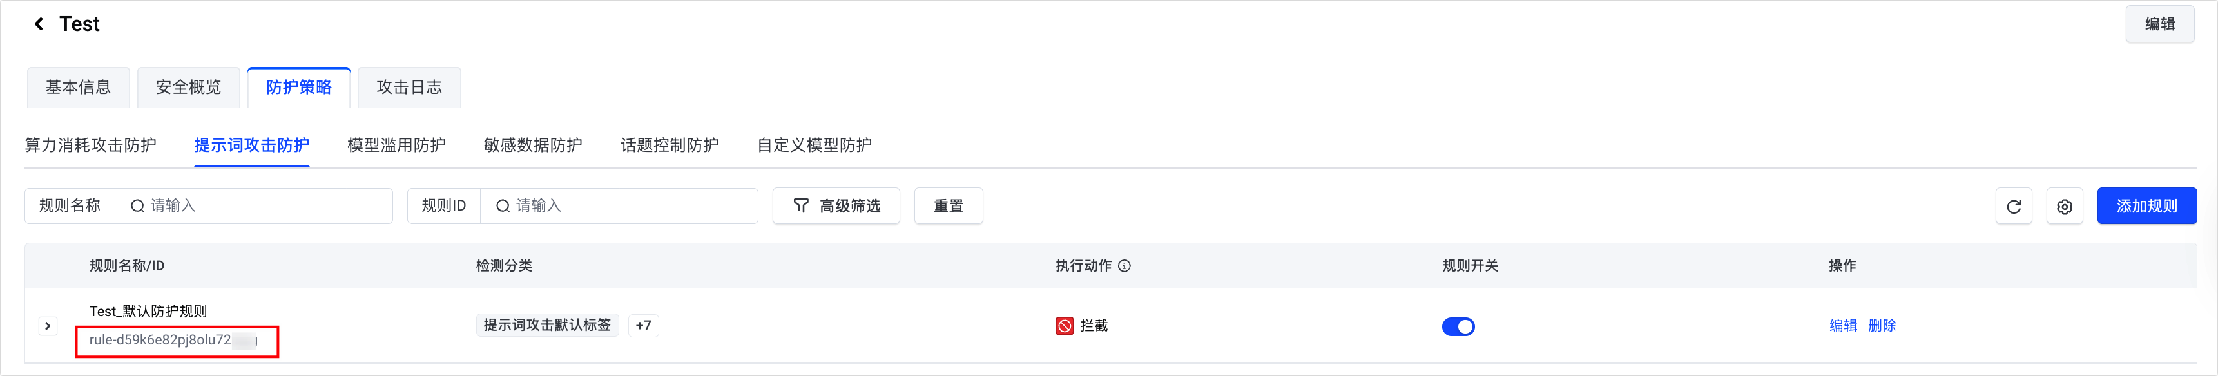
Task: Open 高级筛选 advanced filter
Action: point(835,207)
